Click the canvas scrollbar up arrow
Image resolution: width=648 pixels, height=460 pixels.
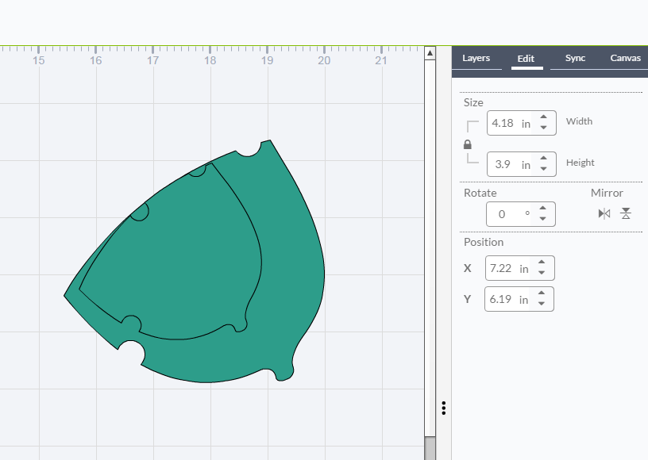coord(430,53)
